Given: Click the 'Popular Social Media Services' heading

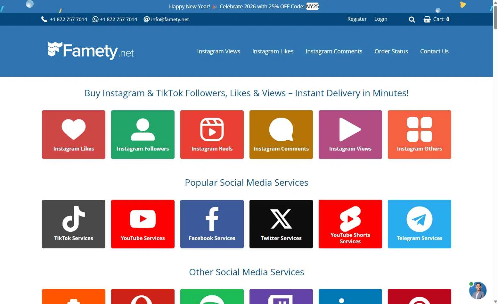Looking at the screenshot, I should 247,183.
